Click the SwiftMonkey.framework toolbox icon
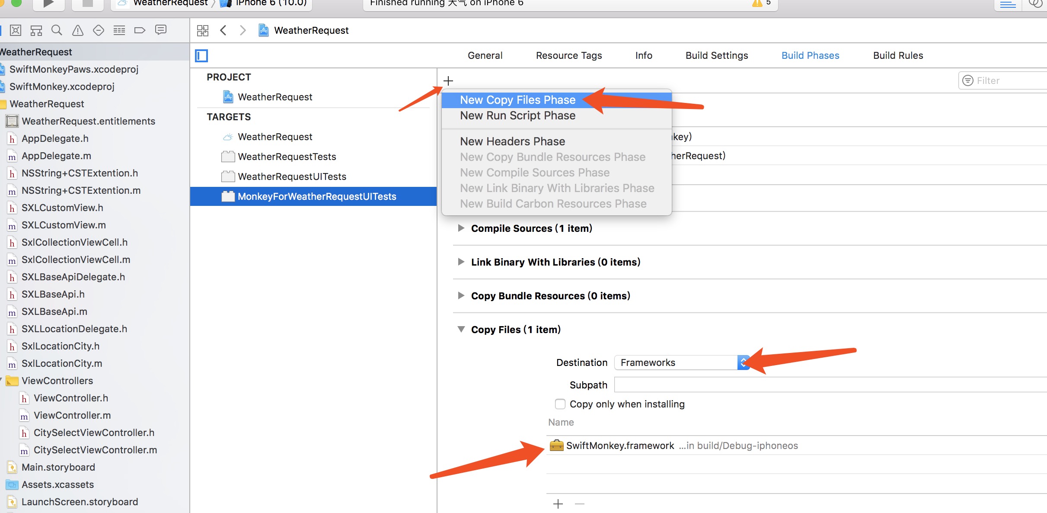Image resolution: width=1047 pixels, height=513 pixels. pyautogui.click(x=556, y=446)
